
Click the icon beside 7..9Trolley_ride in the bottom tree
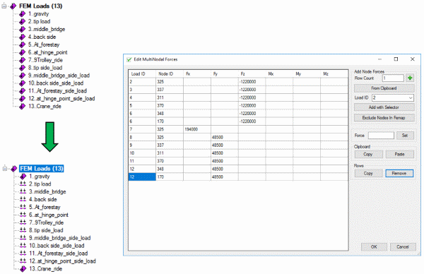pos(23,222)
